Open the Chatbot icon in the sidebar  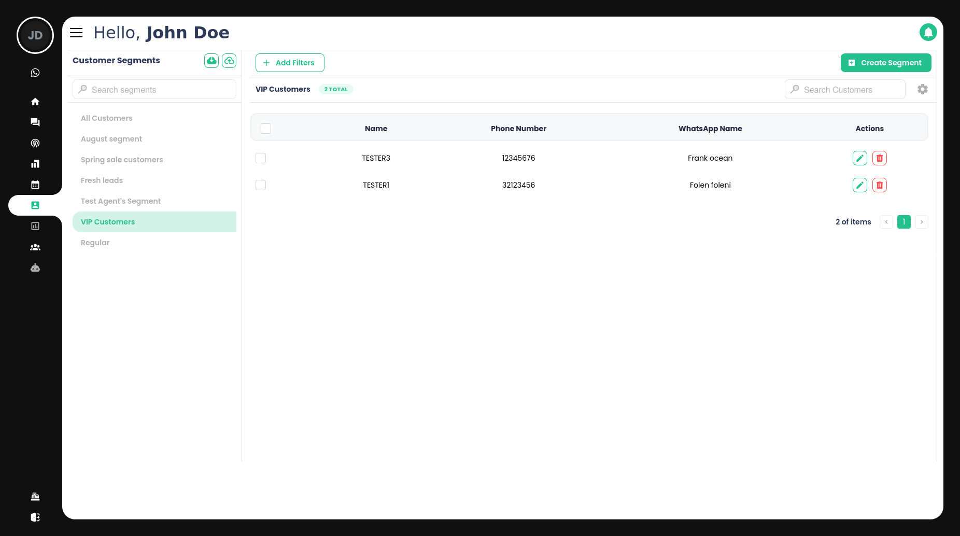click(35, 268)
